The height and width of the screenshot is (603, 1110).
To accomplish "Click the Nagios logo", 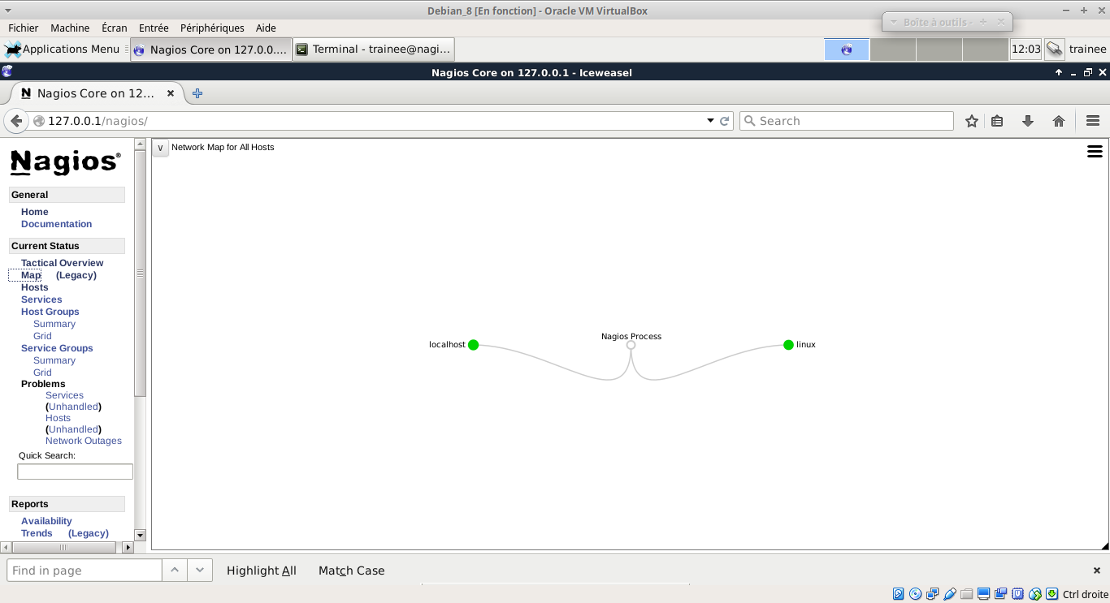I will pyautogui.click(x=65, y=162).
